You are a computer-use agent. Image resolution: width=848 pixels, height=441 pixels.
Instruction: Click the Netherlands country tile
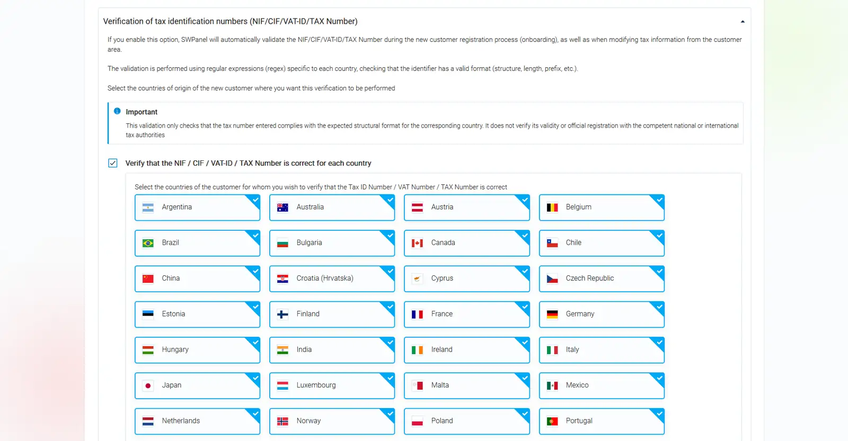pos(197,421)
